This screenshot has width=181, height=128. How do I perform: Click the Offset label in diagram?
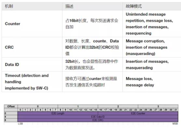point(11,106)
